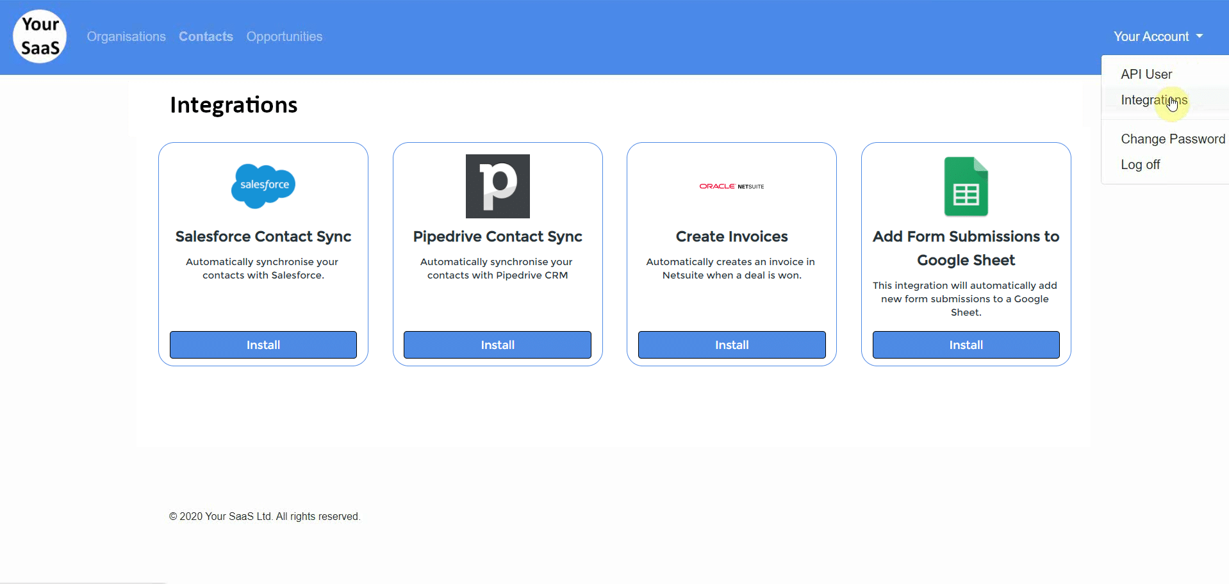Image resolution: width=1229 pixels, height=584 pixels.
Task: Install the Create Invoices integration
Action: pyautogui.click(x=732, y=345)
